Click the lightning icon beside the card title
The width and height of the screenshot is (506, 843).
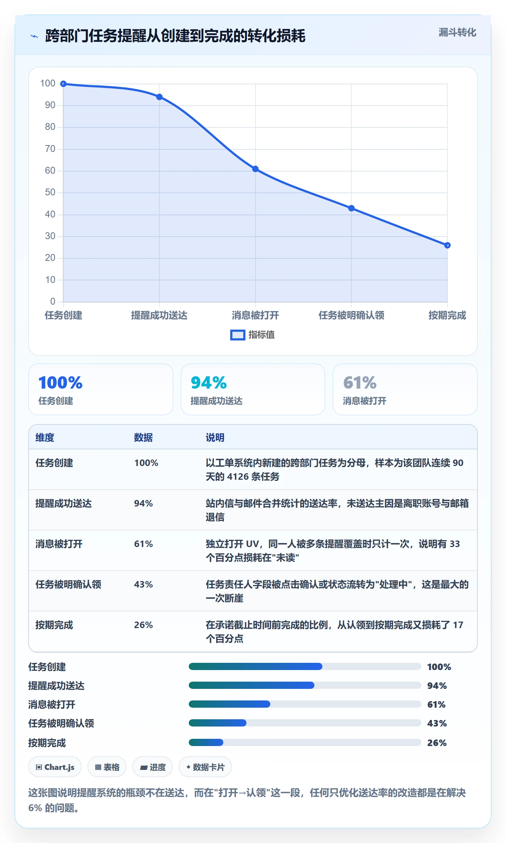point(34,36)
